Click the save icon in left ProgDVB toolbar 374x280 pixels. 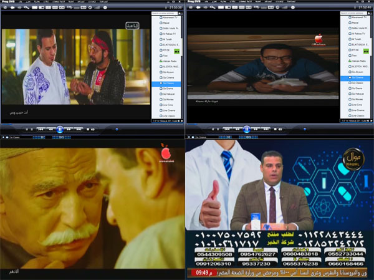pyautogui.click(x=5, y=7)
